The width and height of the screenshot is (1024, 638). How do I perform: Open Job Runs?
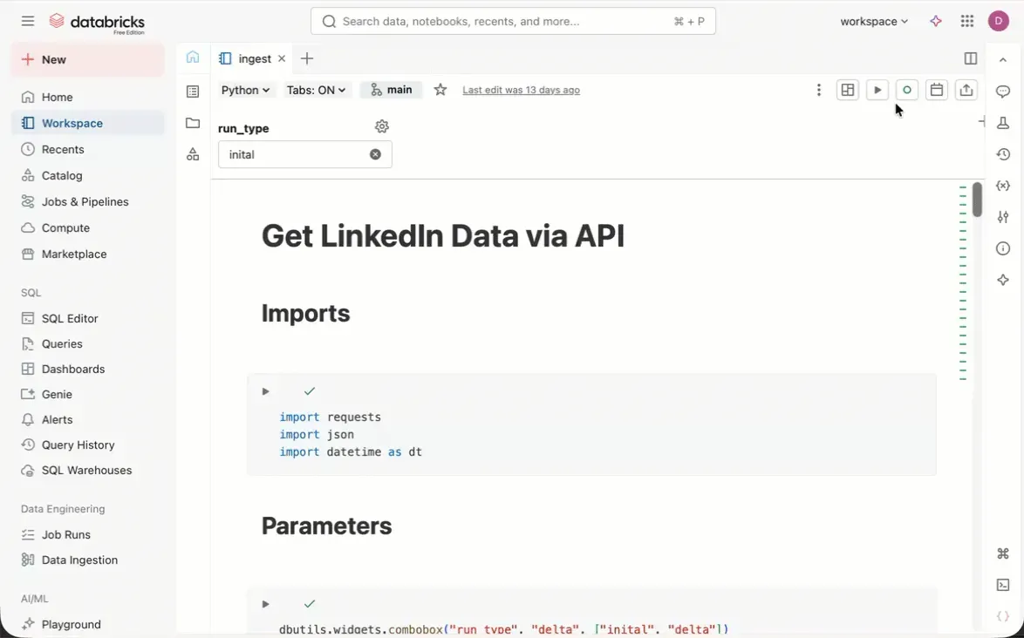pos(88,534)
